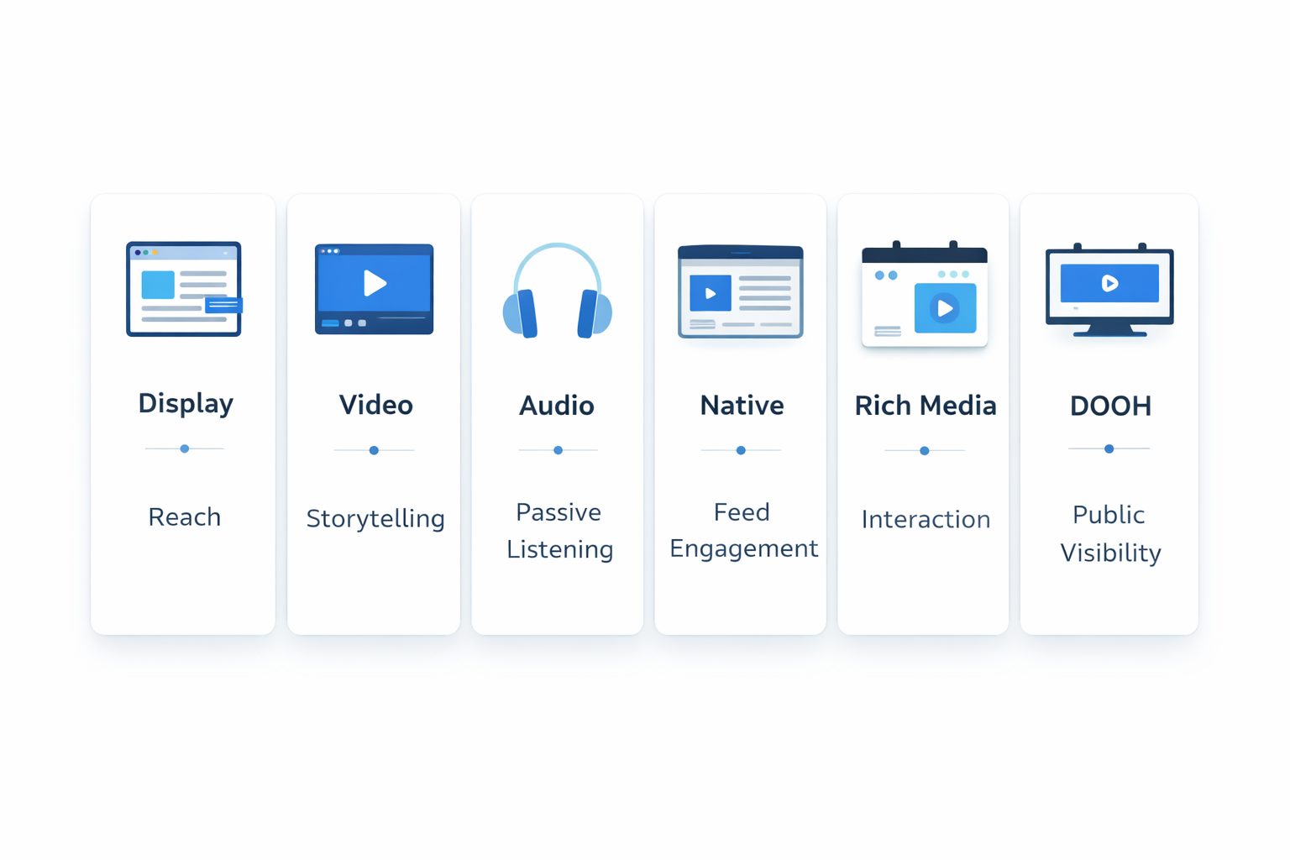
Task: Click the divider dot under Audio
Action: click(x=558, y=450)
